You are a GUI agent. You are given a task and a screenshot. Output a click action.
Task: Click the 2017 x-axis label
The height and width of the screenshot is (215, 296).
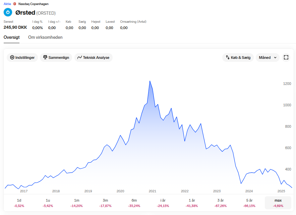click(x=24, y=191)
